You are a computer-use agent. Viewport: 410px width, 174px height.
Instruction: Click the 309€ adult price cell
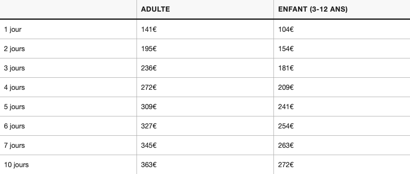(149, 107)
